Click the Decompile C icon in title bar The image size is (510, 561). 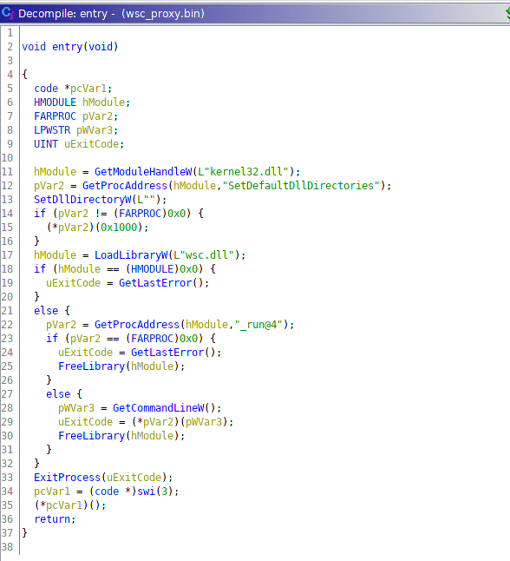(8, 13)
